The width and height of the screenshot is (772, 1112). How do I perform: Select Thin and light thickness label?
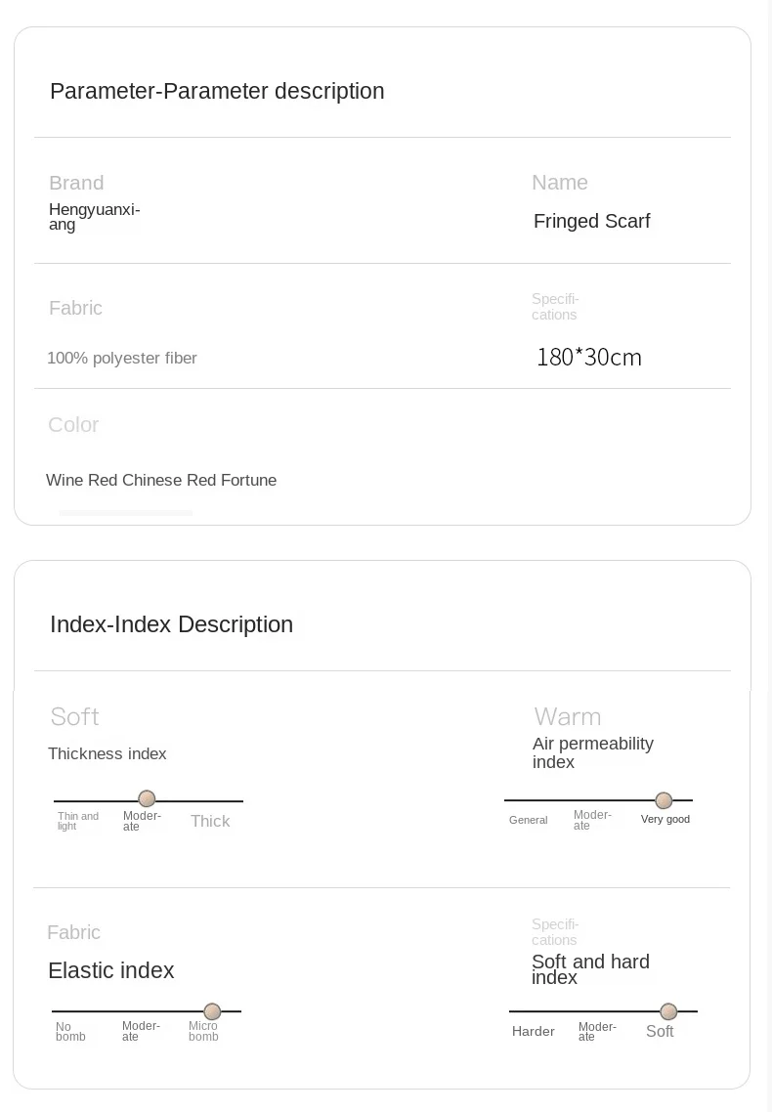coord(78,821)
